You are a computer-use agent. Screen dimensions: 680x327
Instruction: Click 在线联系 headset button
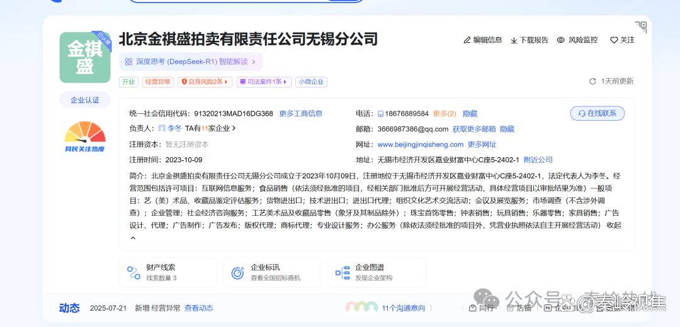597,113
